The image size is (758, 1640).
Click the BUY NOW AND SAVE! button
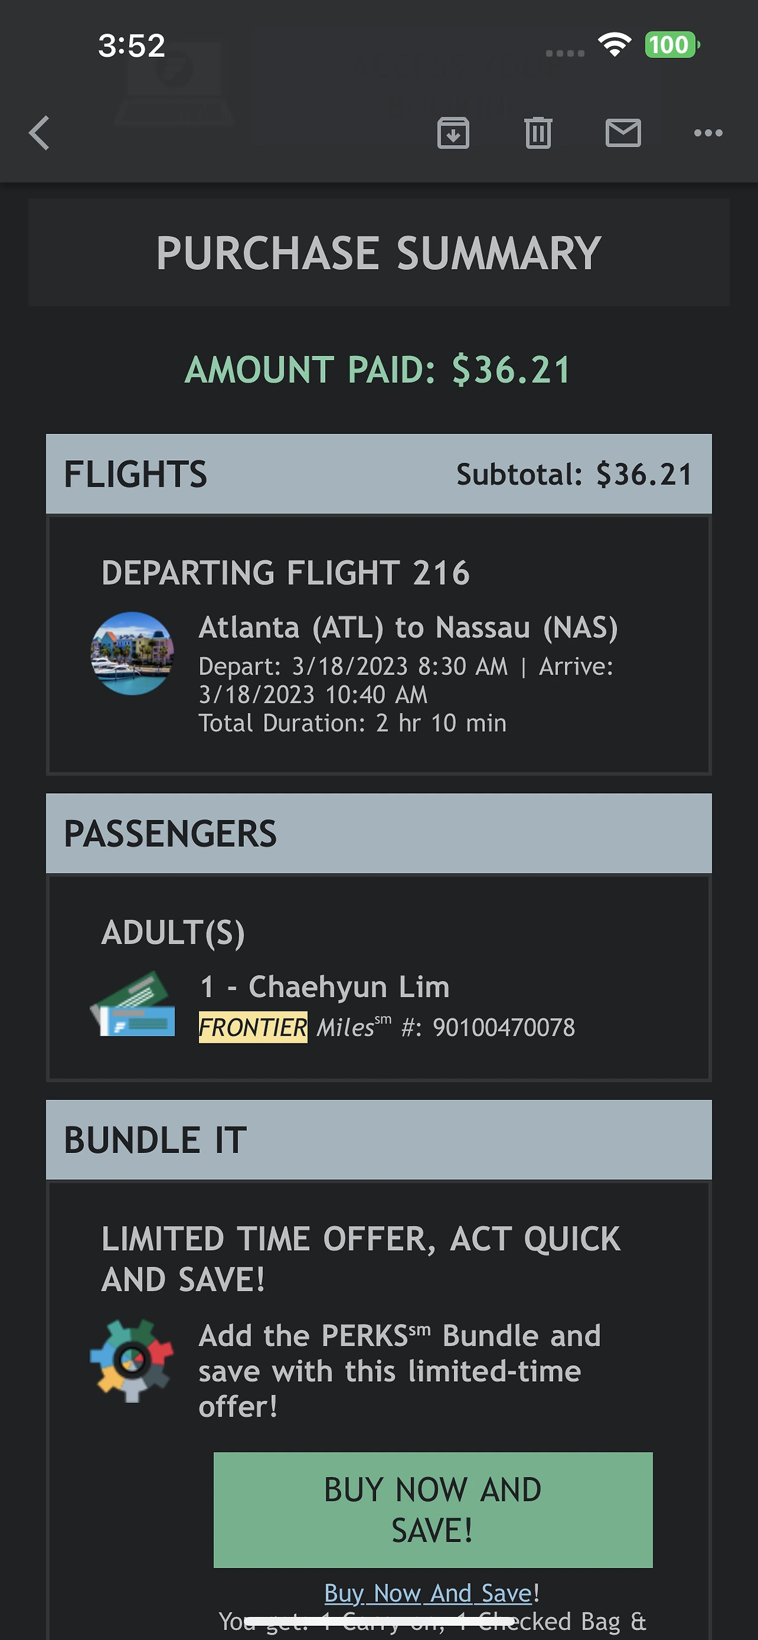[433, 1510]
